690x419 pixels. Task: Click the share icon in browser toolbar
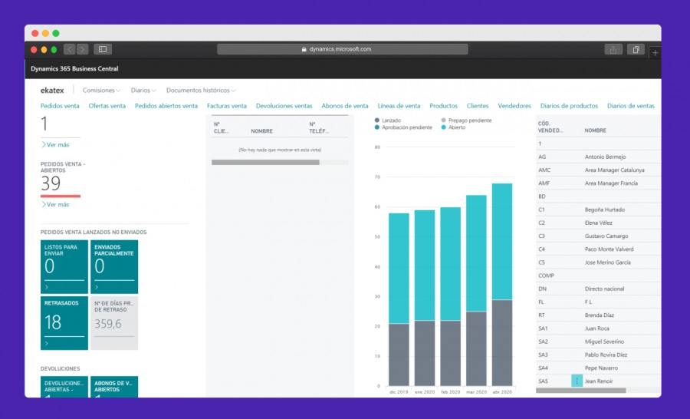613,49
